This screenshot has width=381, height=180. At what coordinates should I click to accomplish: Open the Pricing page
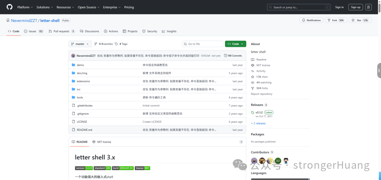tap(129, 7)
